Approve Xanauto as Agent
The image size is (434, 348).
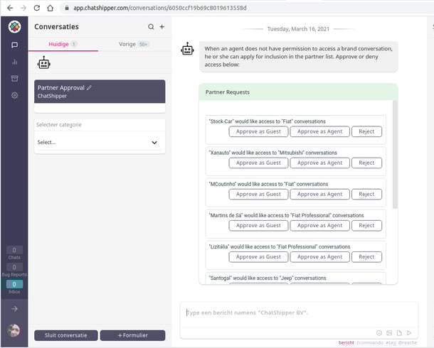pos(319,163)
